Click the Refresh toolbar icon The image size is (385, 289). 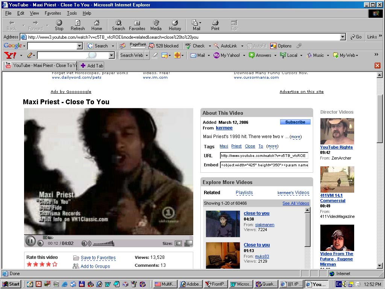point(77,25)
